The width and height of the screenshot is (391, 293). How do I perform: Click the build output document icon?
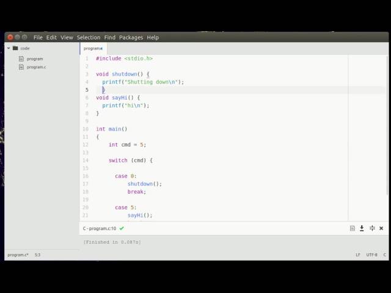click(352, 228)
